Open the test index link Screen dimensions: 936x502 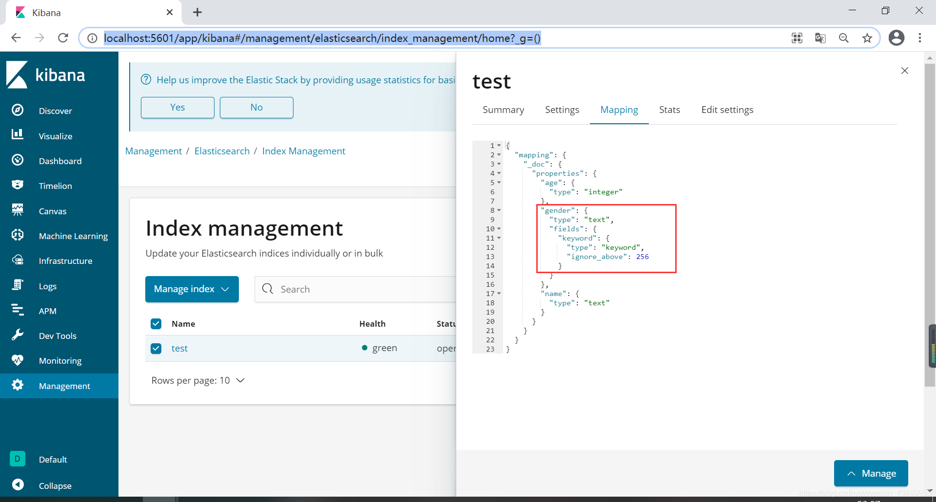(179, 349)
